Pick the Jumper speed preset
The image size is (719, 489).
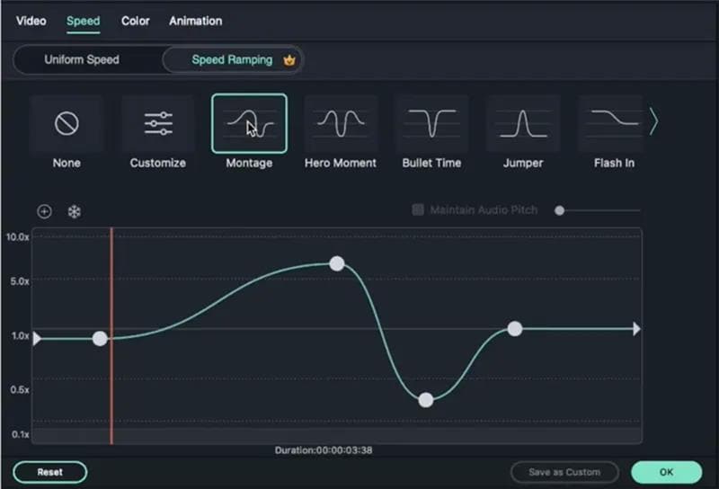523,123
